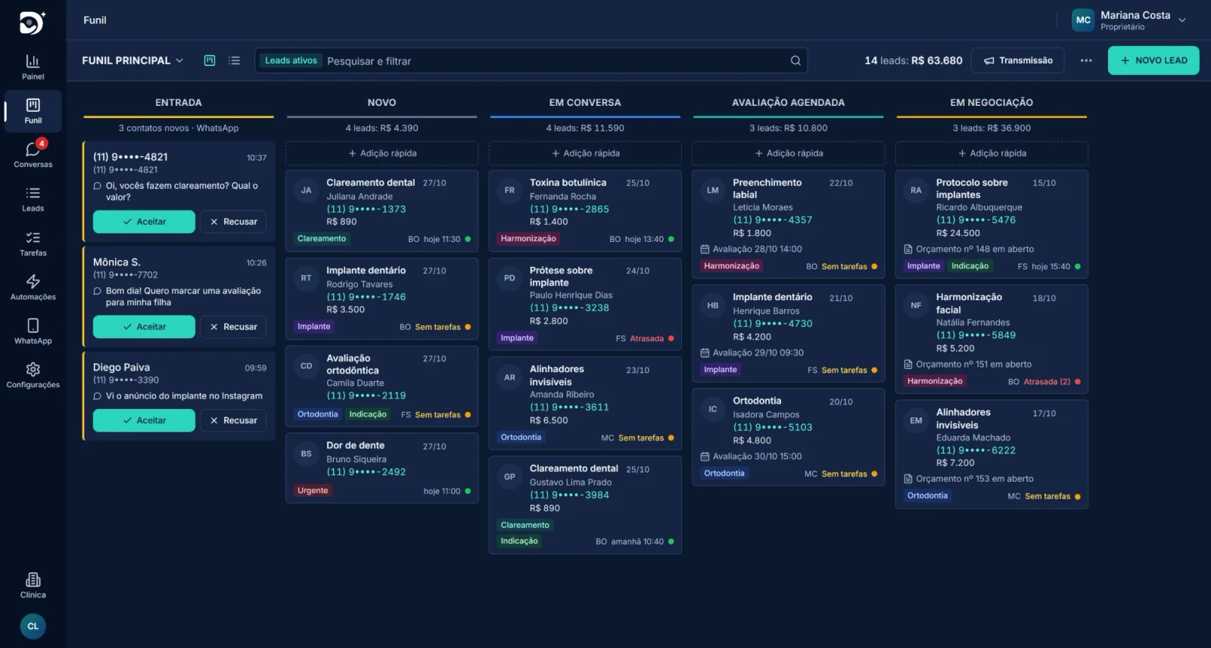Viewport: 1211px width, 648px height.
Task: Switch to list view
Action: 235,60
